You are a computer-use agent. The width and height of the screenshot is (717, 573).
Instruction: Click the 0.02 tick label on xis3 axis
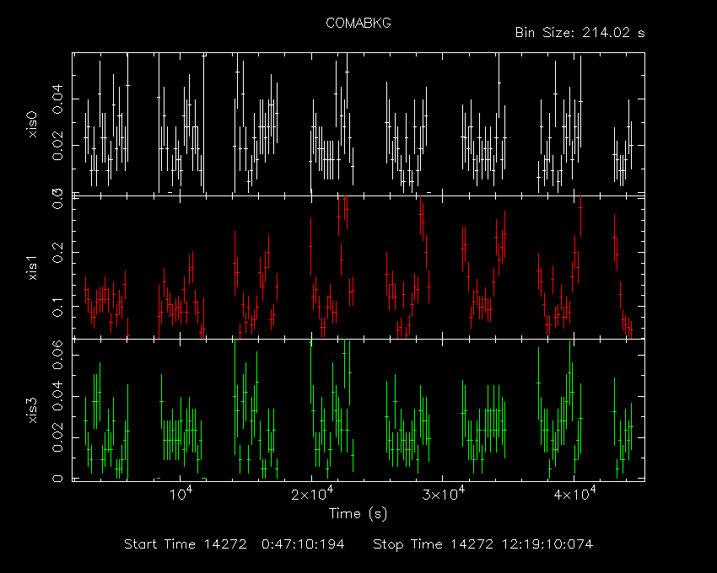point(57,437)
